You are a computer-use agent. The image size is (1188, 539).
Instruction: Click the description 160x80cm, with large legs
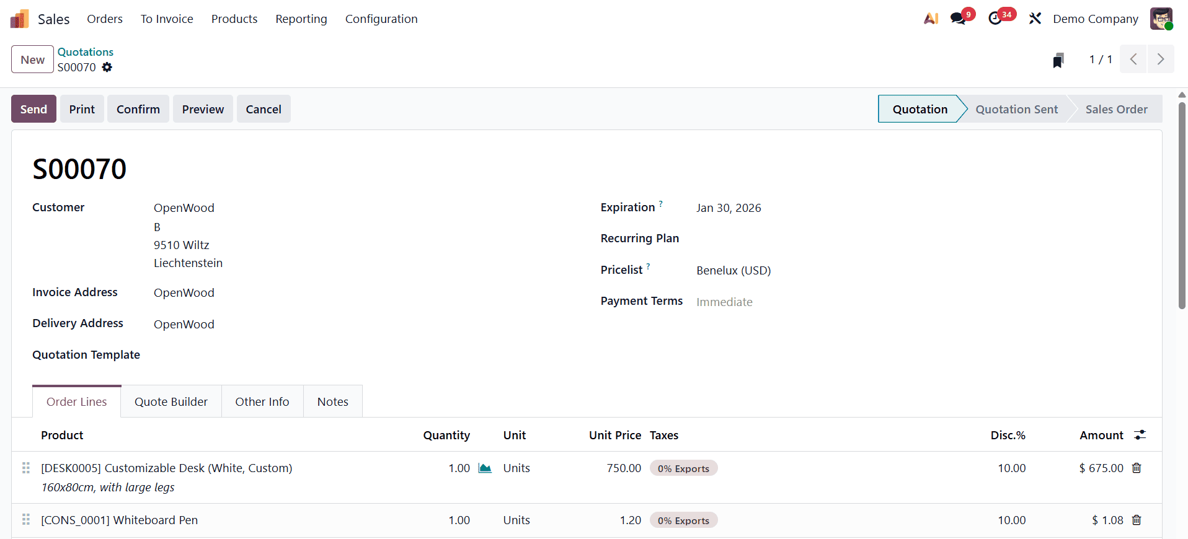coord(108,487)
